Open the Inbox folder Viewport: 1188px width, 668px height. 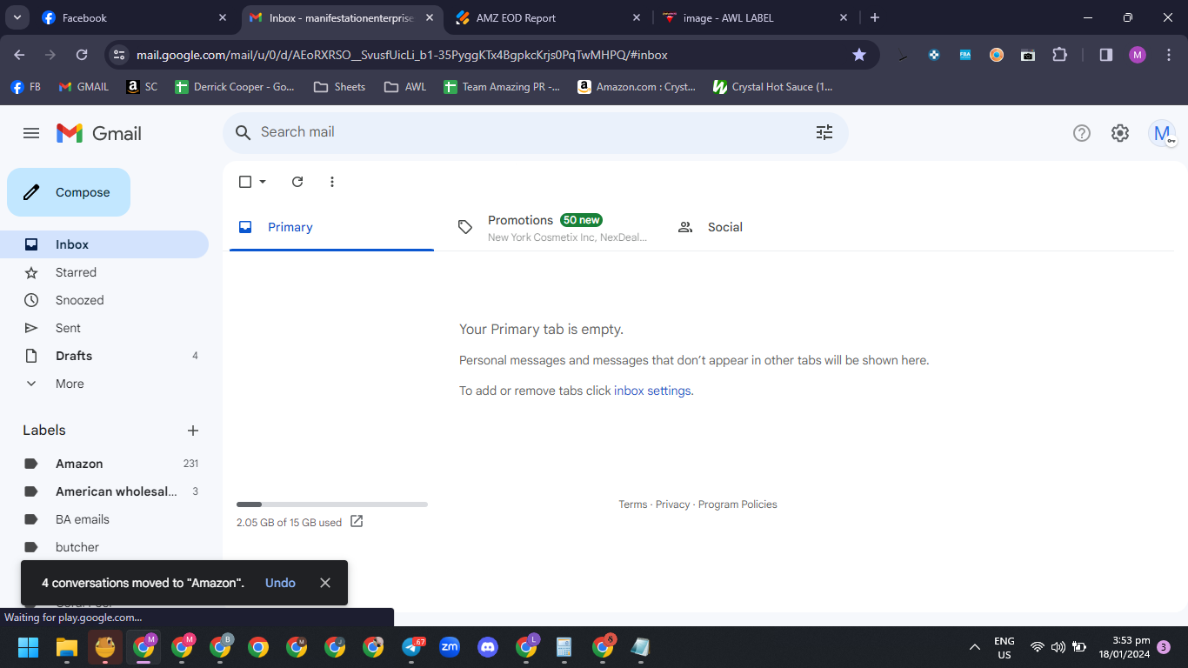(104, 244)
